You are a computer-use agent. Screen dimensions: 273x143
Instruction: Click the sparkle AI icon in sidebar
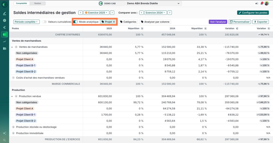pos(5,133)
